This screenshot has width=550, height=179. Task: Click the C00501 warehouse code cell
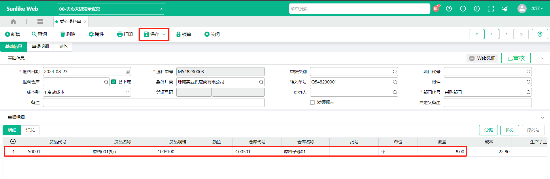pos(257,152)
